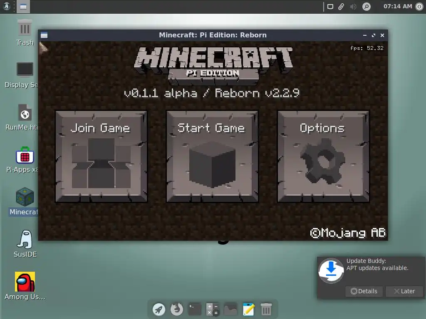Open the terminal from the dock

[195, 309]
